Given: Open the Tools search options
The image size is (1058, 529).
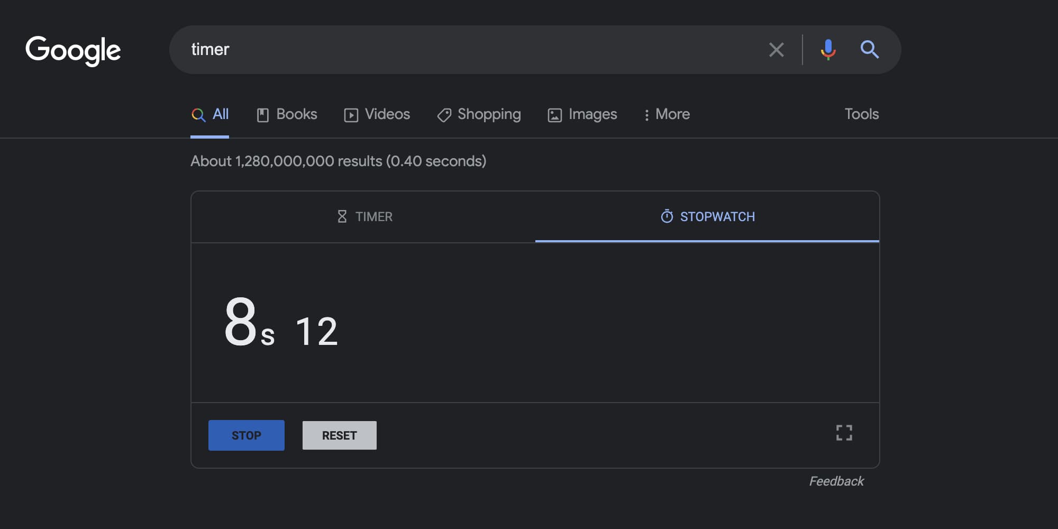Looking at the screenshot, I should click(861, 114).
